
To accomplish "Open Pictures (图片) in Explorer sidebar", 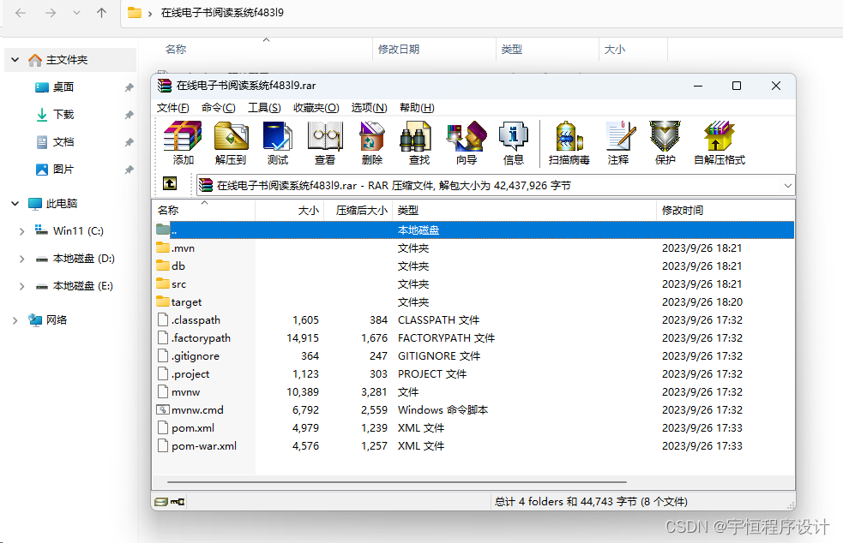I will coord(63,170).
